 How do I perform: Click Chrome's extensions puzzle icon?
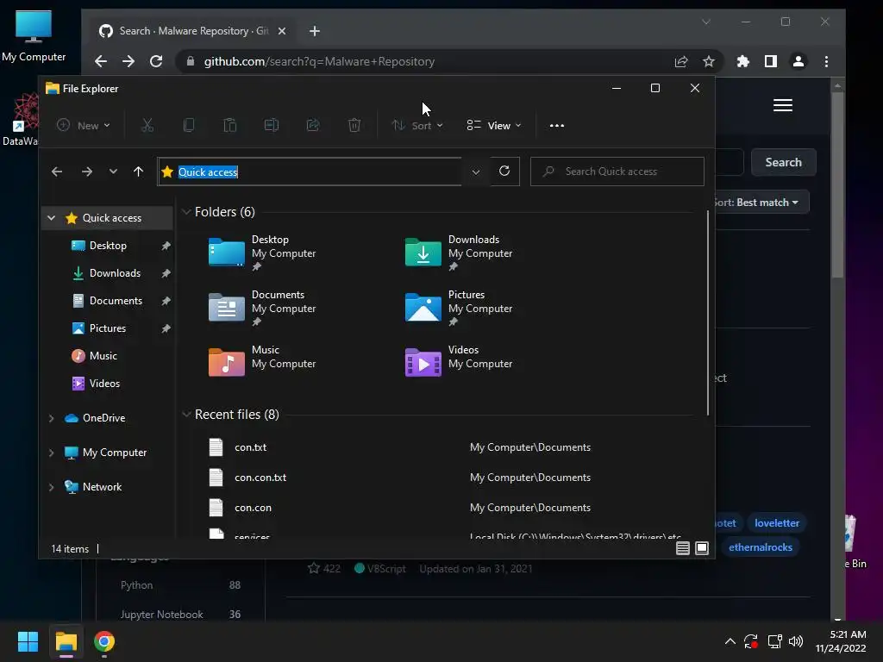[743, 61]
